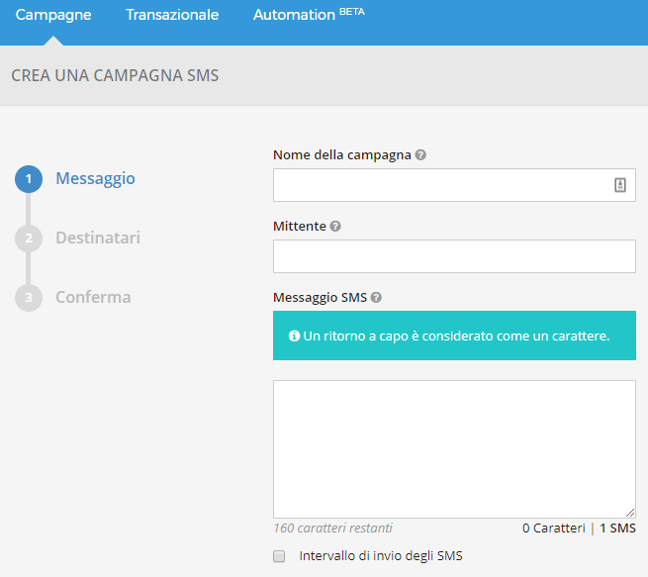This screenshot has width=648, height=577.
Task: Jump to the Conferma step
Action: (93, 298)
